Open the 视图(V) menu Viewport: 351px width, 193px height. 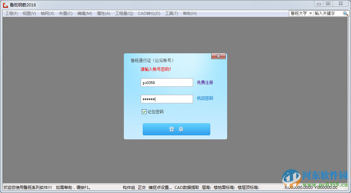29,13
